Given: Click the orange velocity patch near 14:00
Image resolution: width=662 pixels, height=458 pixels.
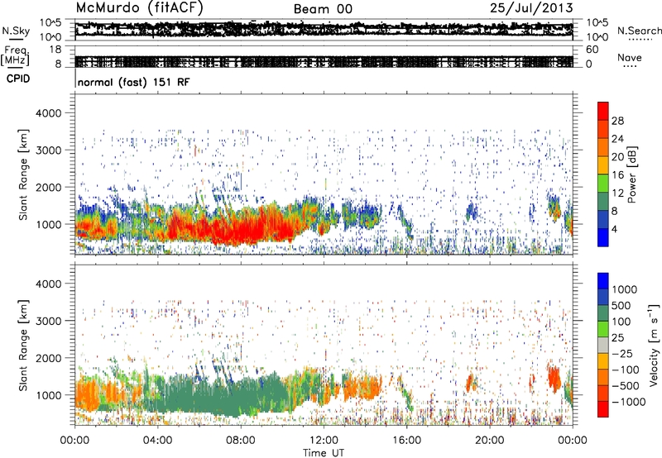Looking at the screenshot, I should pos(363,387).
